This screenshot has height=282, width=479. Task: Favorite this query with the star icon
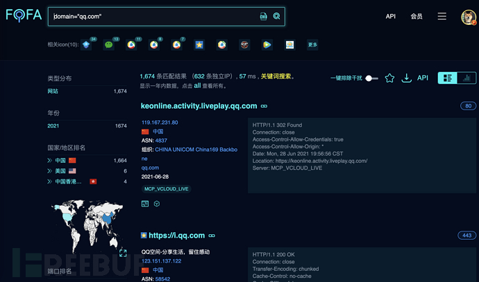389,78
